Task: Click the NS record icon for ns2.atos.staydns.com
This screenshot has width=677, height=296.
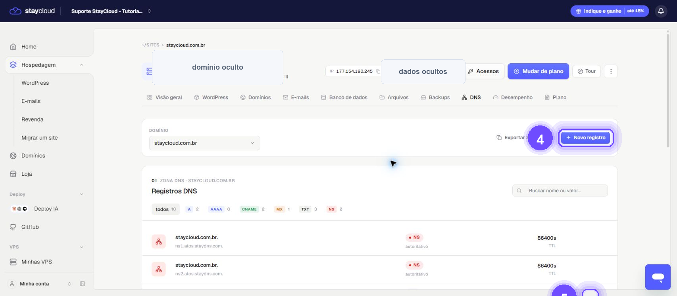Action: pyautogui.click(x=159, y=269)
